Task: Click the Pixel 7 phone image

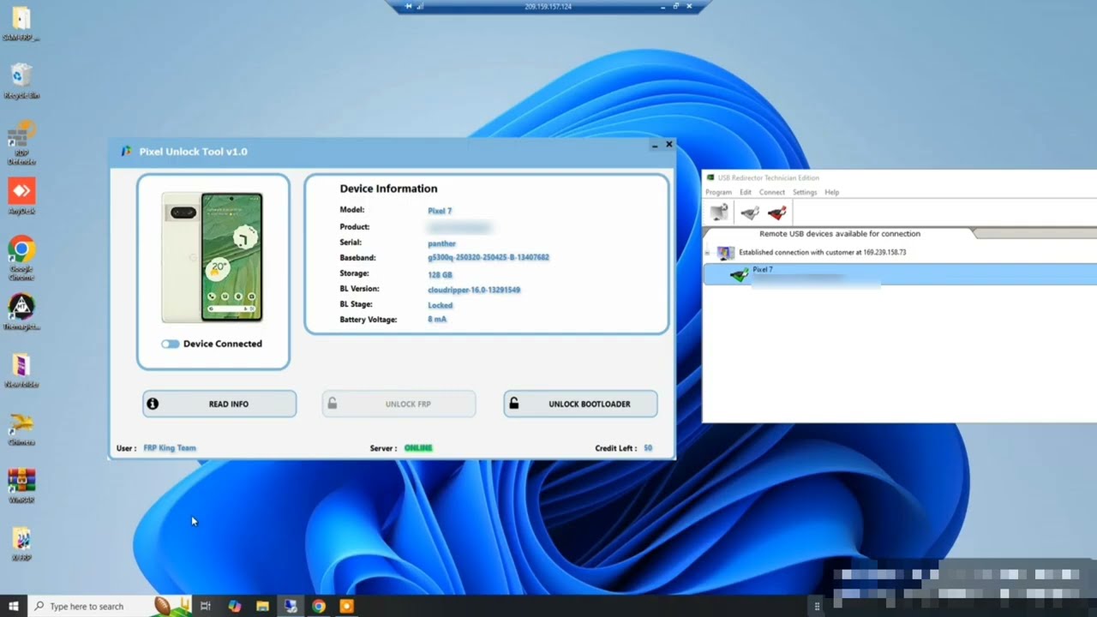Action: tap(213, 257)
